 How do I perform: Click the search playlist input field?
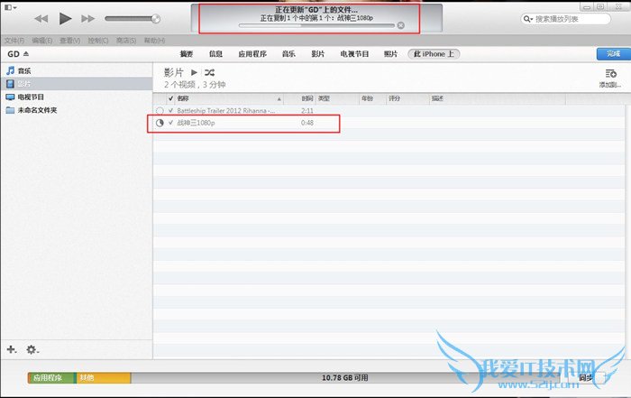(x=571, y=19)
